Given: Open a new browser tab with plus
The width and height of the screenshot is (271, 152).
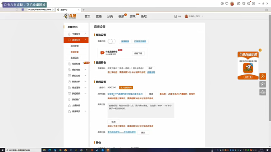Looking at the screenshot, I should tap(83, 10).
